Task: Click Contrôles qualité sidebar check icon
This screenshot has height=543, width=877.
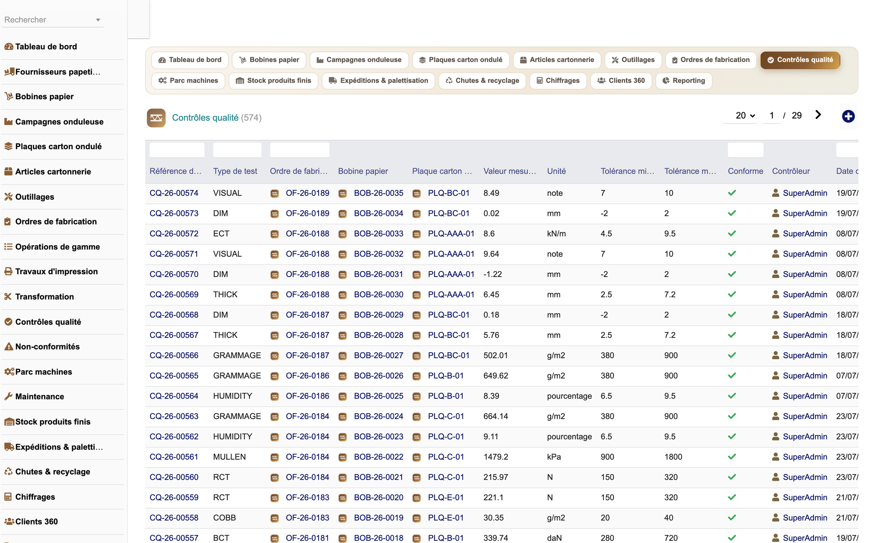Action: 9,322
